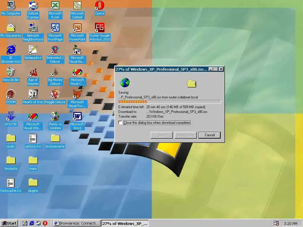This screenshot has height=227, width=303.
Task: Click the download progress bar
Action: [x=170, y=102]
